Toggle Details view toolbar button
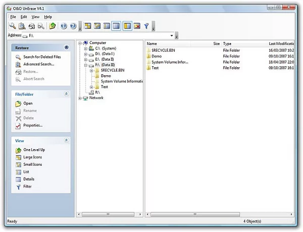This screenshot has width=303, height=232. tap(116, 26)
